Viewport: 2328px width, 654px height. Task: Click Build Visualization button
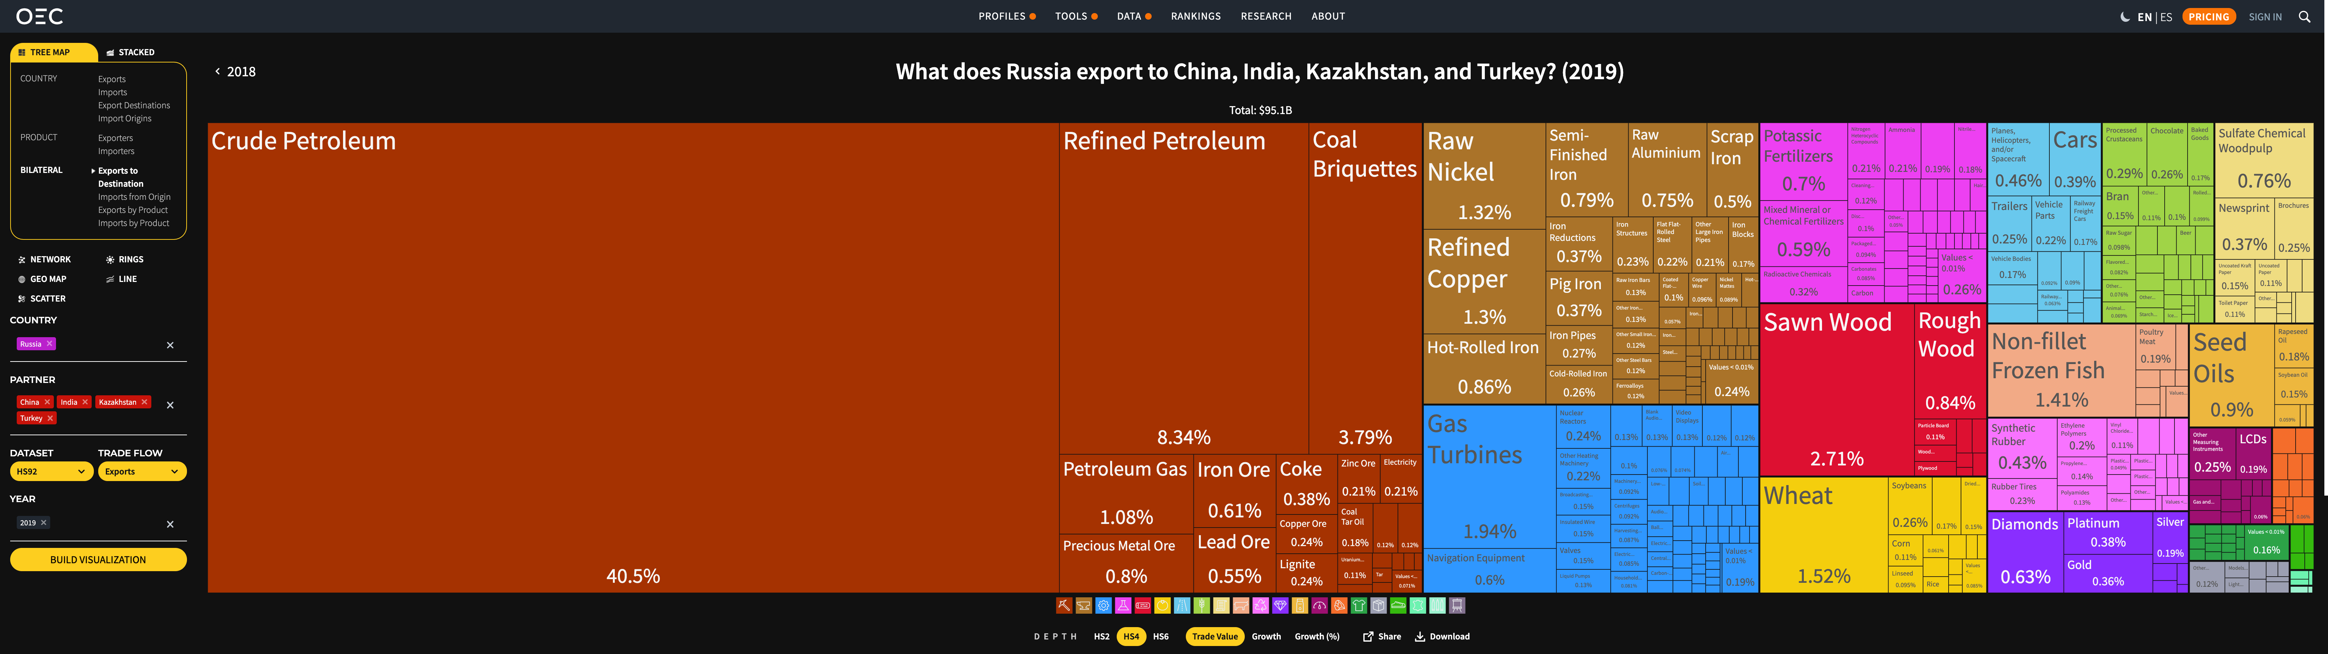coord(99,560)
